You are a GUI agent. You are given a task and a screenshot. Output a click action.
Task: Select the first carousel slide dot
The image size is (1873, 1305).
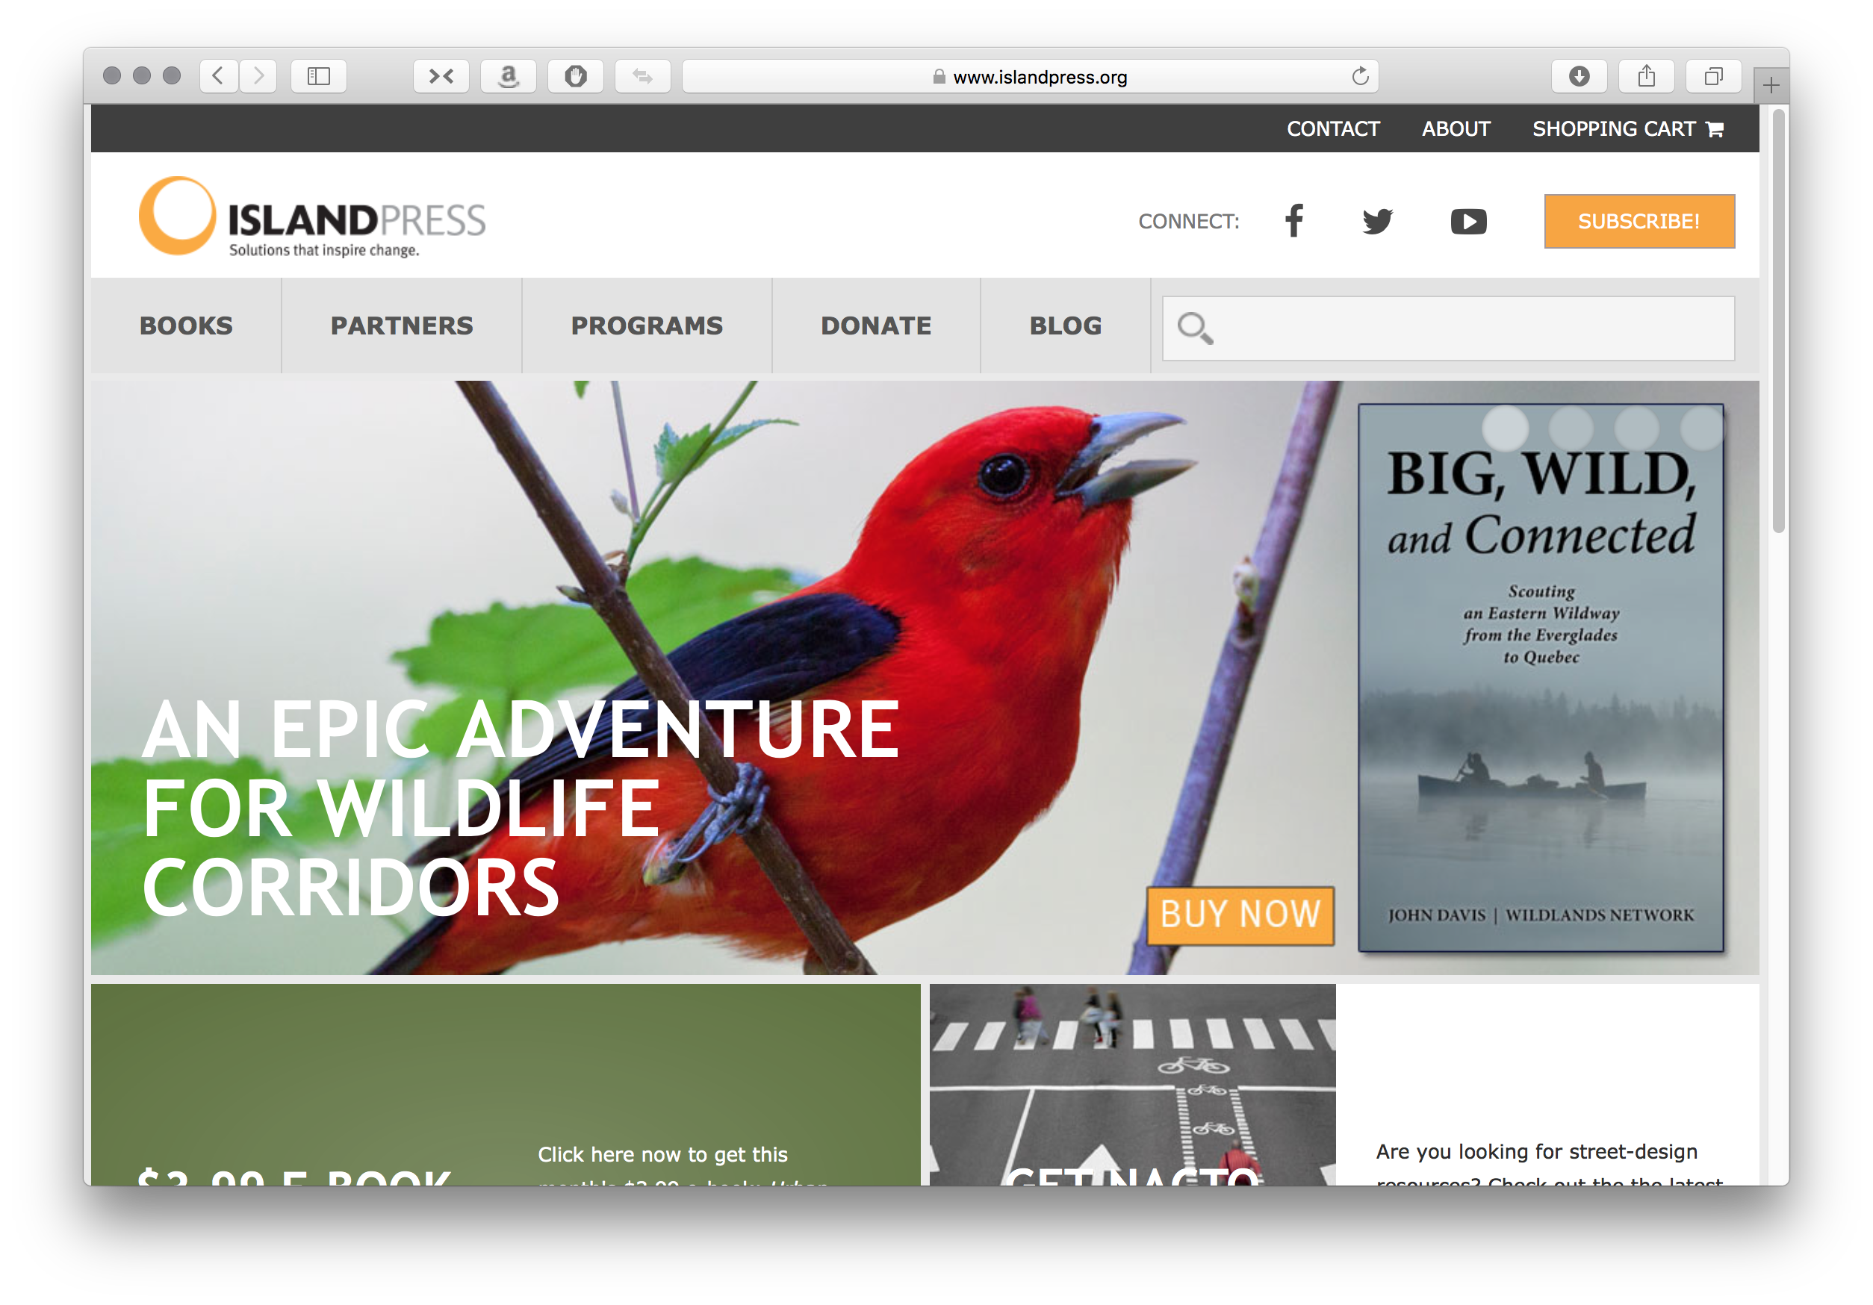(1504, 427)
